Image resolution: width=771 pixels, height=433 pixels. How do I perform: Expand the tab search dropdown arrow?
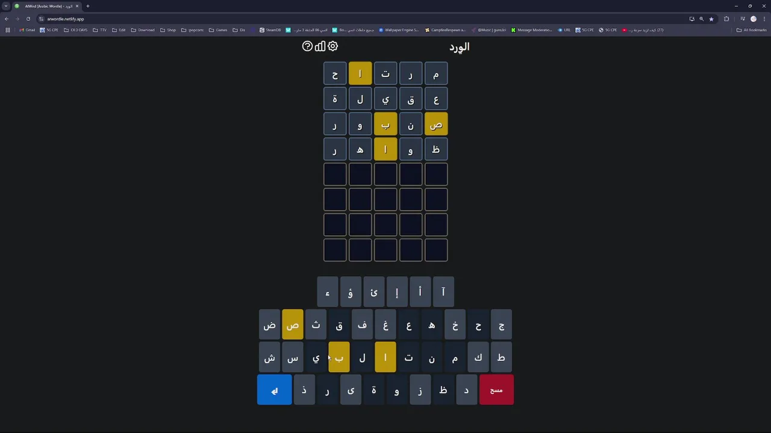[x=6, y=6]
